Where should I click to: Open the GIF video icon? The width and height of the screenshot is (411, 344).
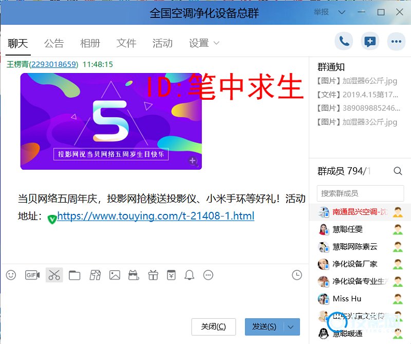click(x=32, y=275)
